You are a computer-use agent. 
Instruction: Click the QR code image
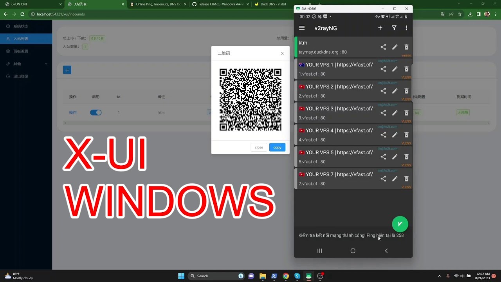click(250, 100)
